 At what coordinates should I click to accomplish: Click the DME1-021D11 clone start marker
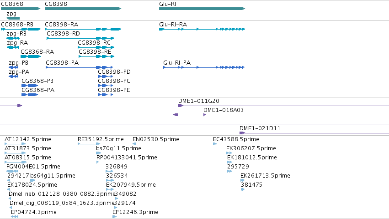coord(242,133)
